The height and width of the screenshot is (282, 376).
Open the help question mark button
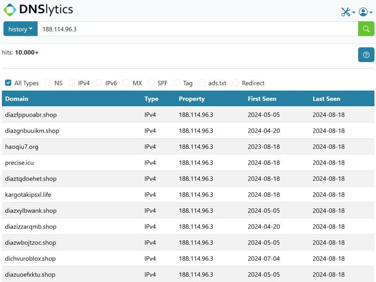(366, 55)
